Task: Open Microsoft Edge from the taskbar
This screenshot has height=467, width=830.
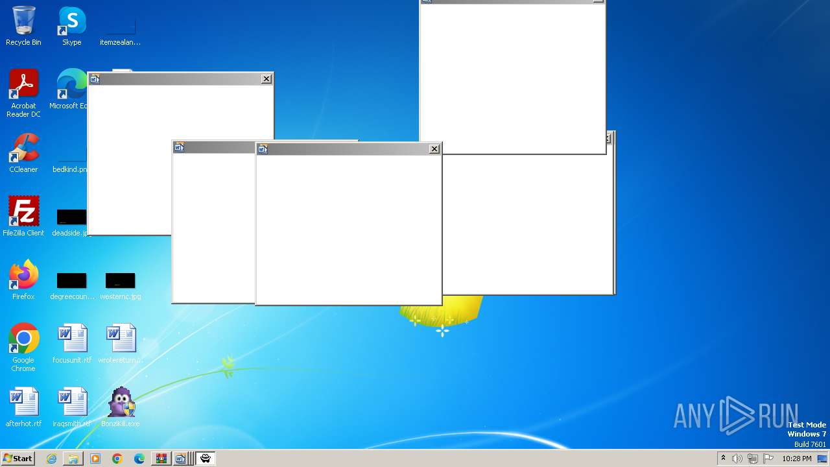Action: [x=139, y=459]
